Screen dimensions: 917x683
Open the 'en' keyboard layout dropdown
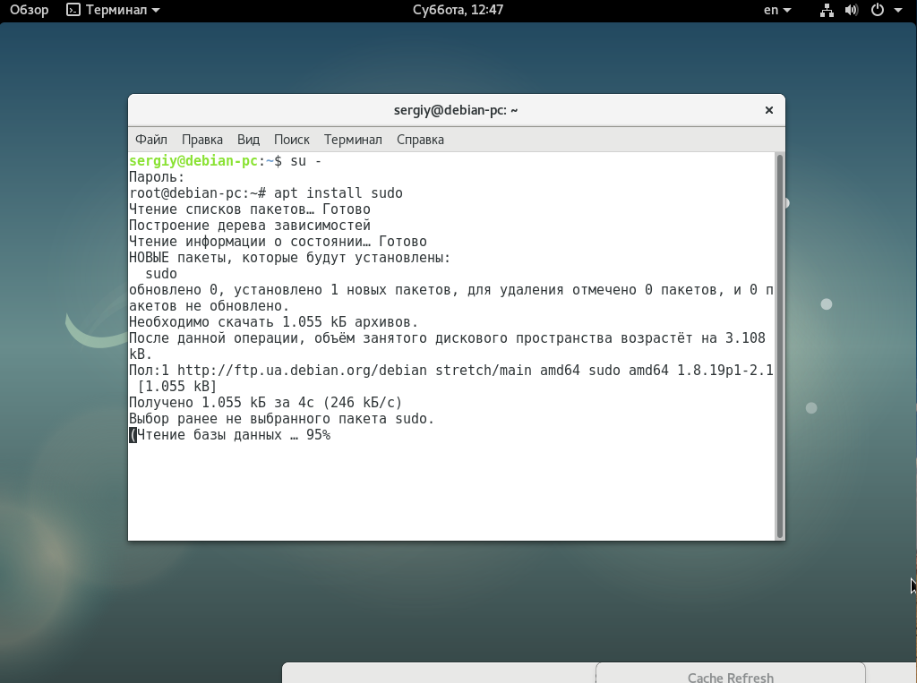click(x=776, y=10)
